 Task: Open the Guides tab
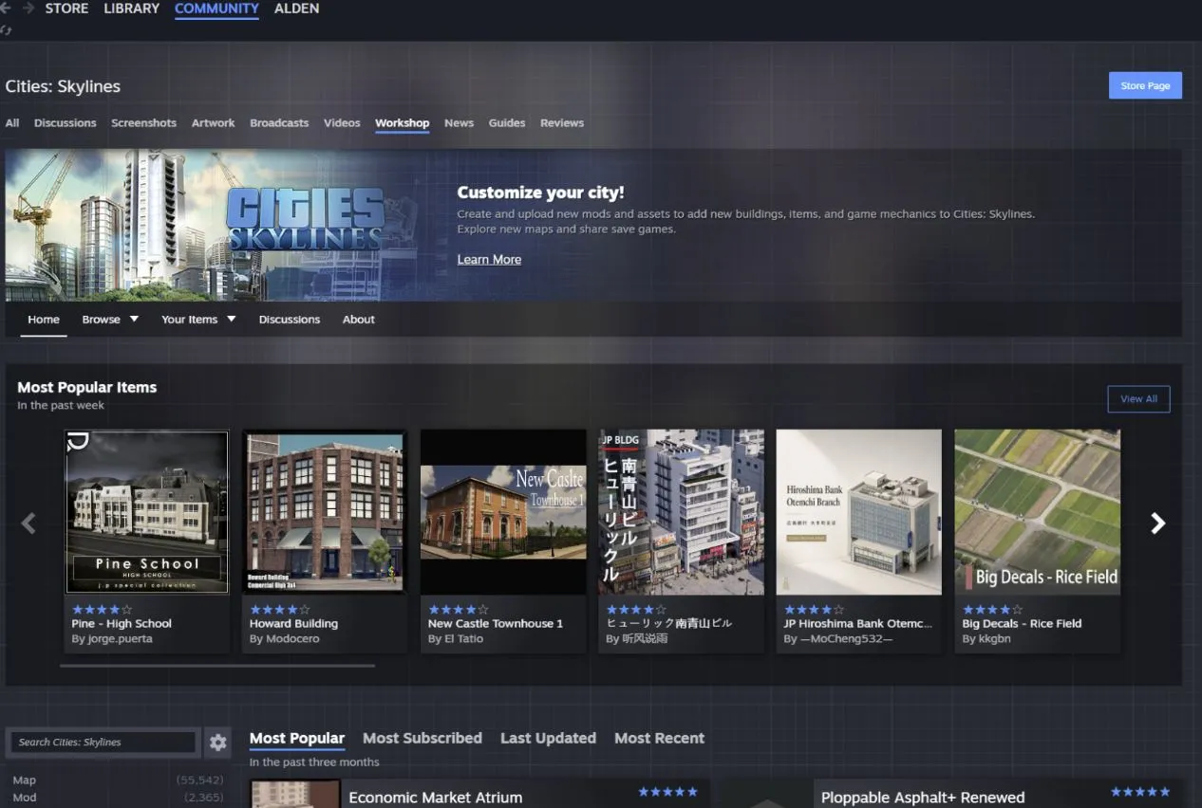click(507, 123)
